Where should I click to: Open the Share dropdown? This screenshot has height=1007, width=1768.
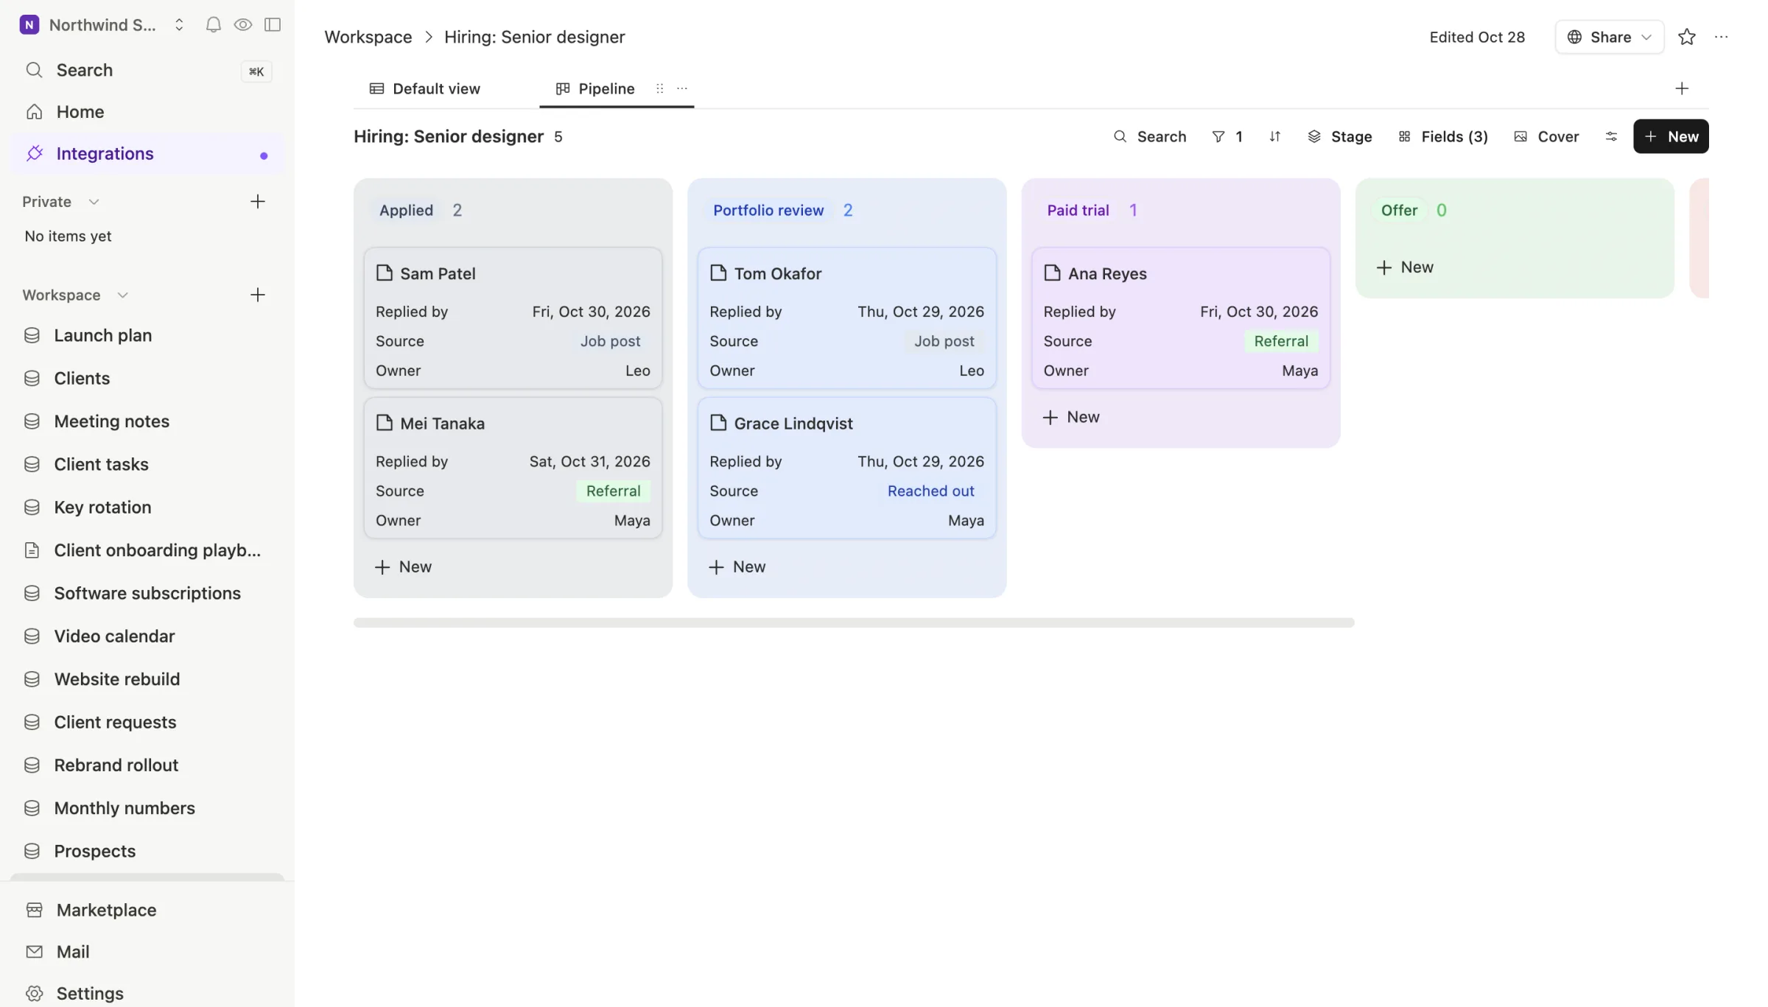click(x=1609, y=37)
